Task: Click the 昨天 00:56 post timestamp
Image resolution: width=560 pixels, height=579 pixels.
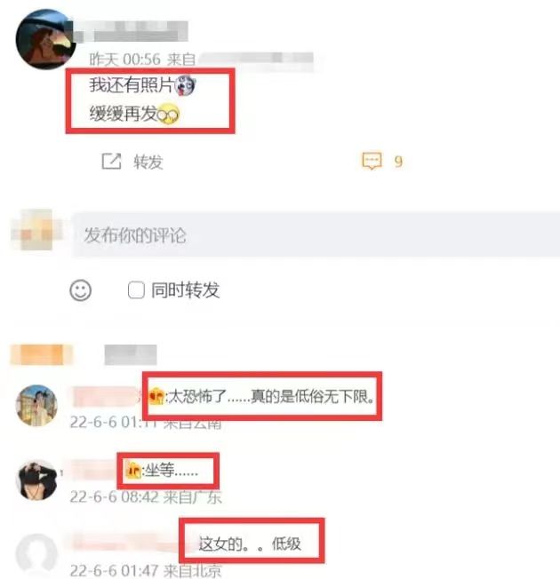Action: (125, 59)
